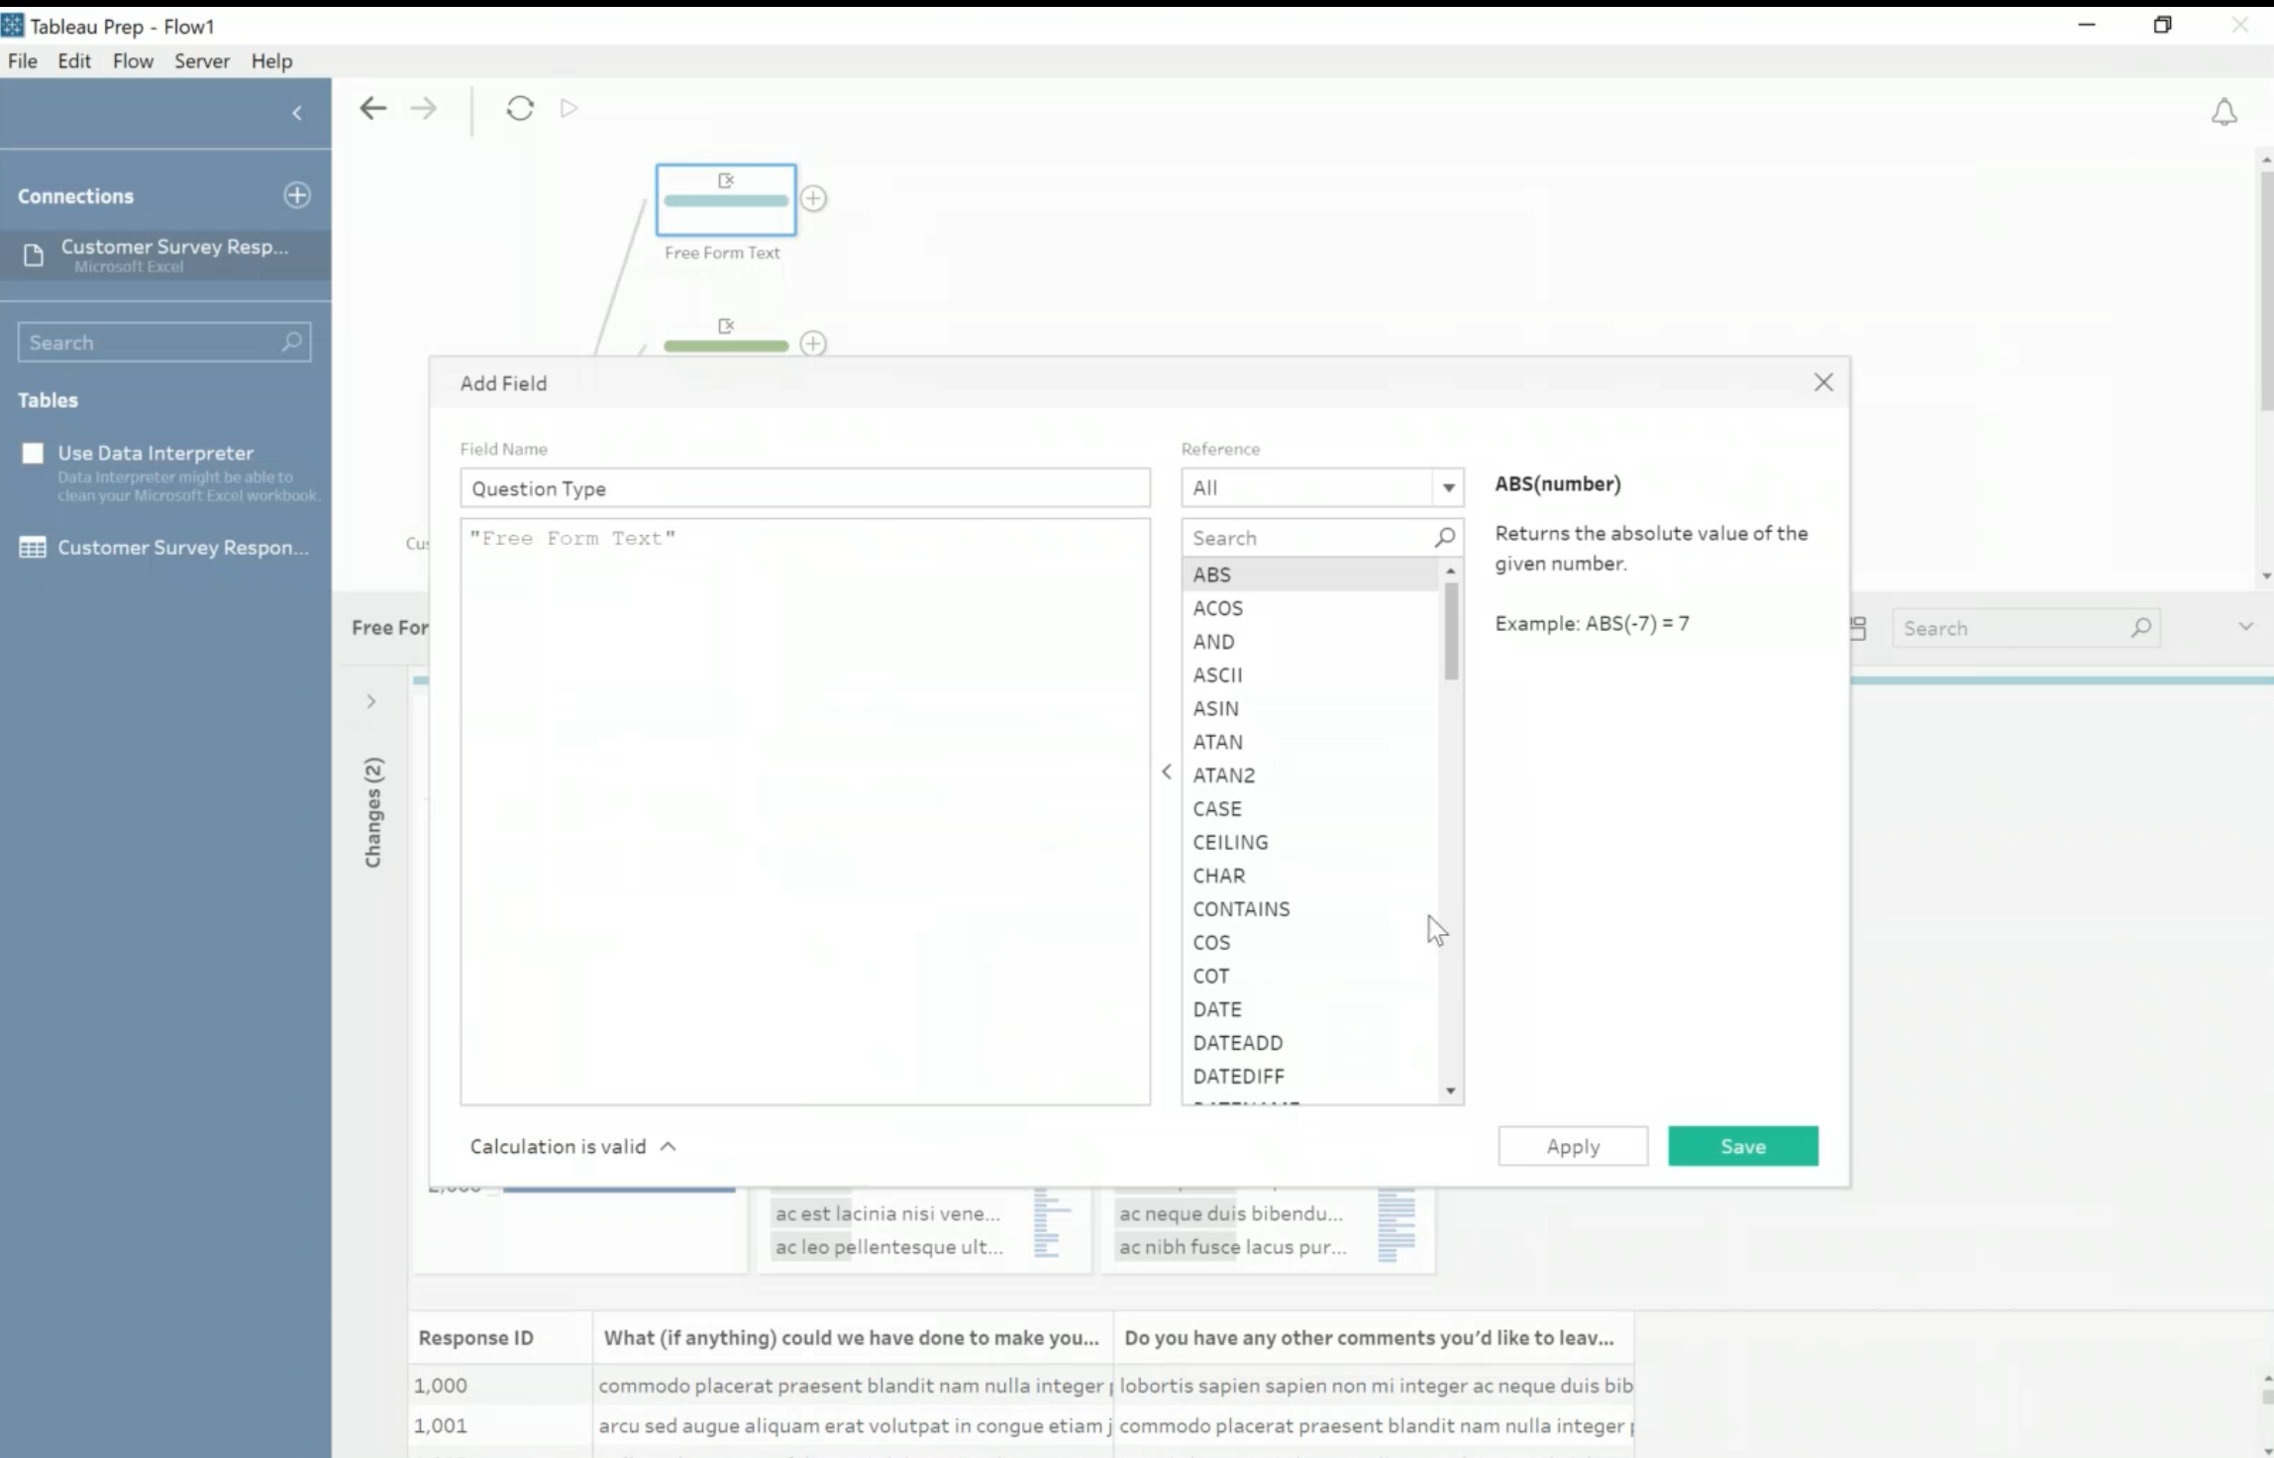Image resolution: width=2274 pixels, height=1458 pixels.
Task: Click the magnifier in the Connections search box
Action: (x=291, y=342)
